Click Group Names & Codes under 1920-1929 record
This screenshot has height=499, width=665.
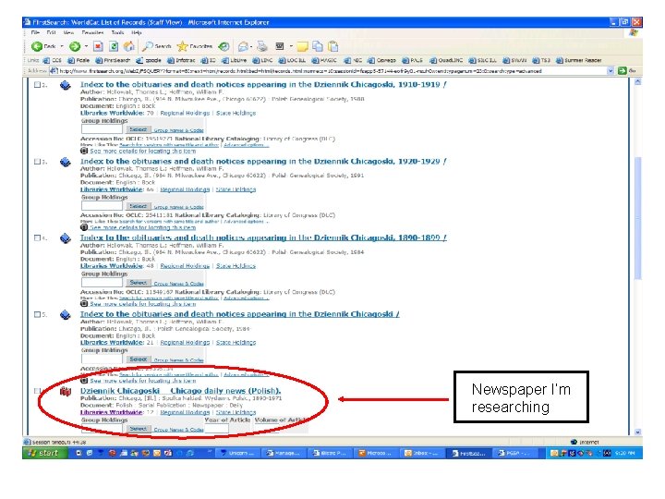178,207
